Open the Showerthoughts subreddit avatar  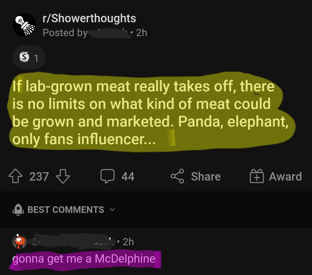click(24, 25)
